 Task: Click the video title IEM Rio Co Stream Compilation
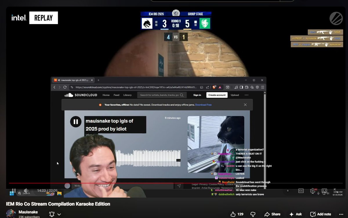pyautogui.click(x=58, y=204)
